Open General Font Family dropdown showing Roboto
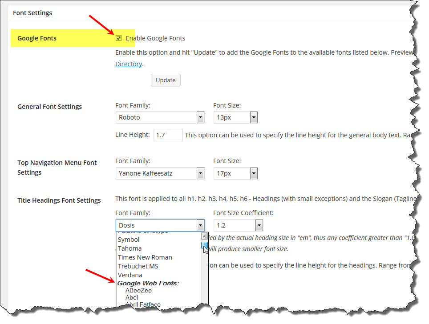Viewport: 429px width, 324px height. click(160, 117)
